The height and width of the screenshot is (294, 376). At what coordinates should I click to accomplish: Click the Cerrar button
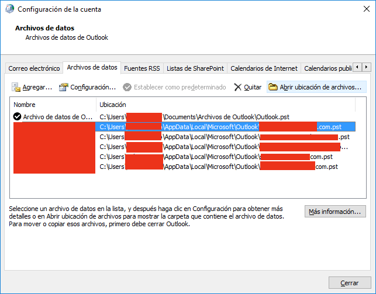point(350,283)
